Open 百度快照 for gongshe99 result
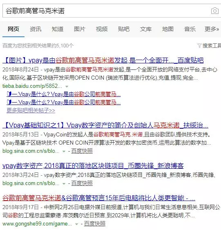The width and height of the screenshot is (221, 230). tap(95, 224)
